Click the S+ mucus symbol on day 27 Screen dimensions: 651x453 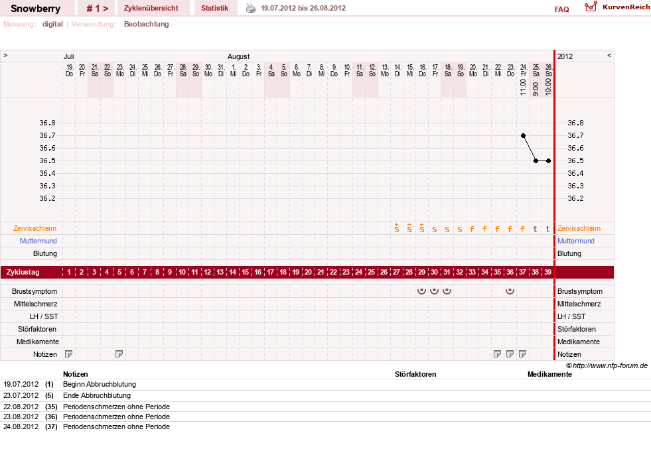(396, 227)
